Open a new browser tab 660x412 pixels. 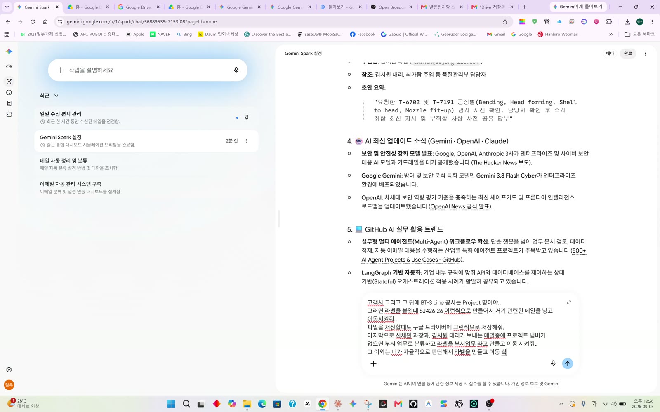[524, 7]
